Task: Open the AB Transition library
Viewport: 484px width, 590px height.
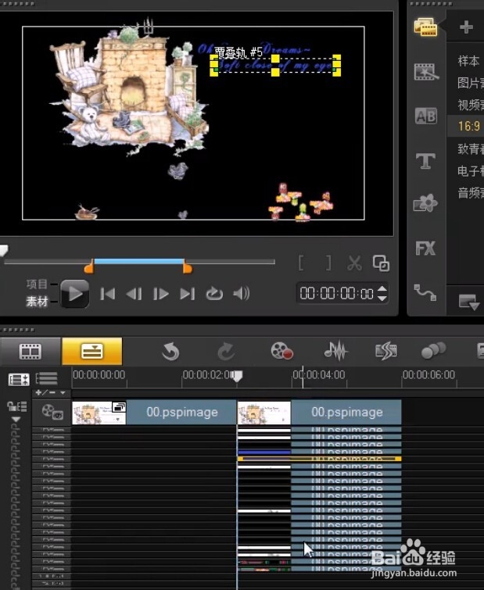Action: [x=425, y=116]
